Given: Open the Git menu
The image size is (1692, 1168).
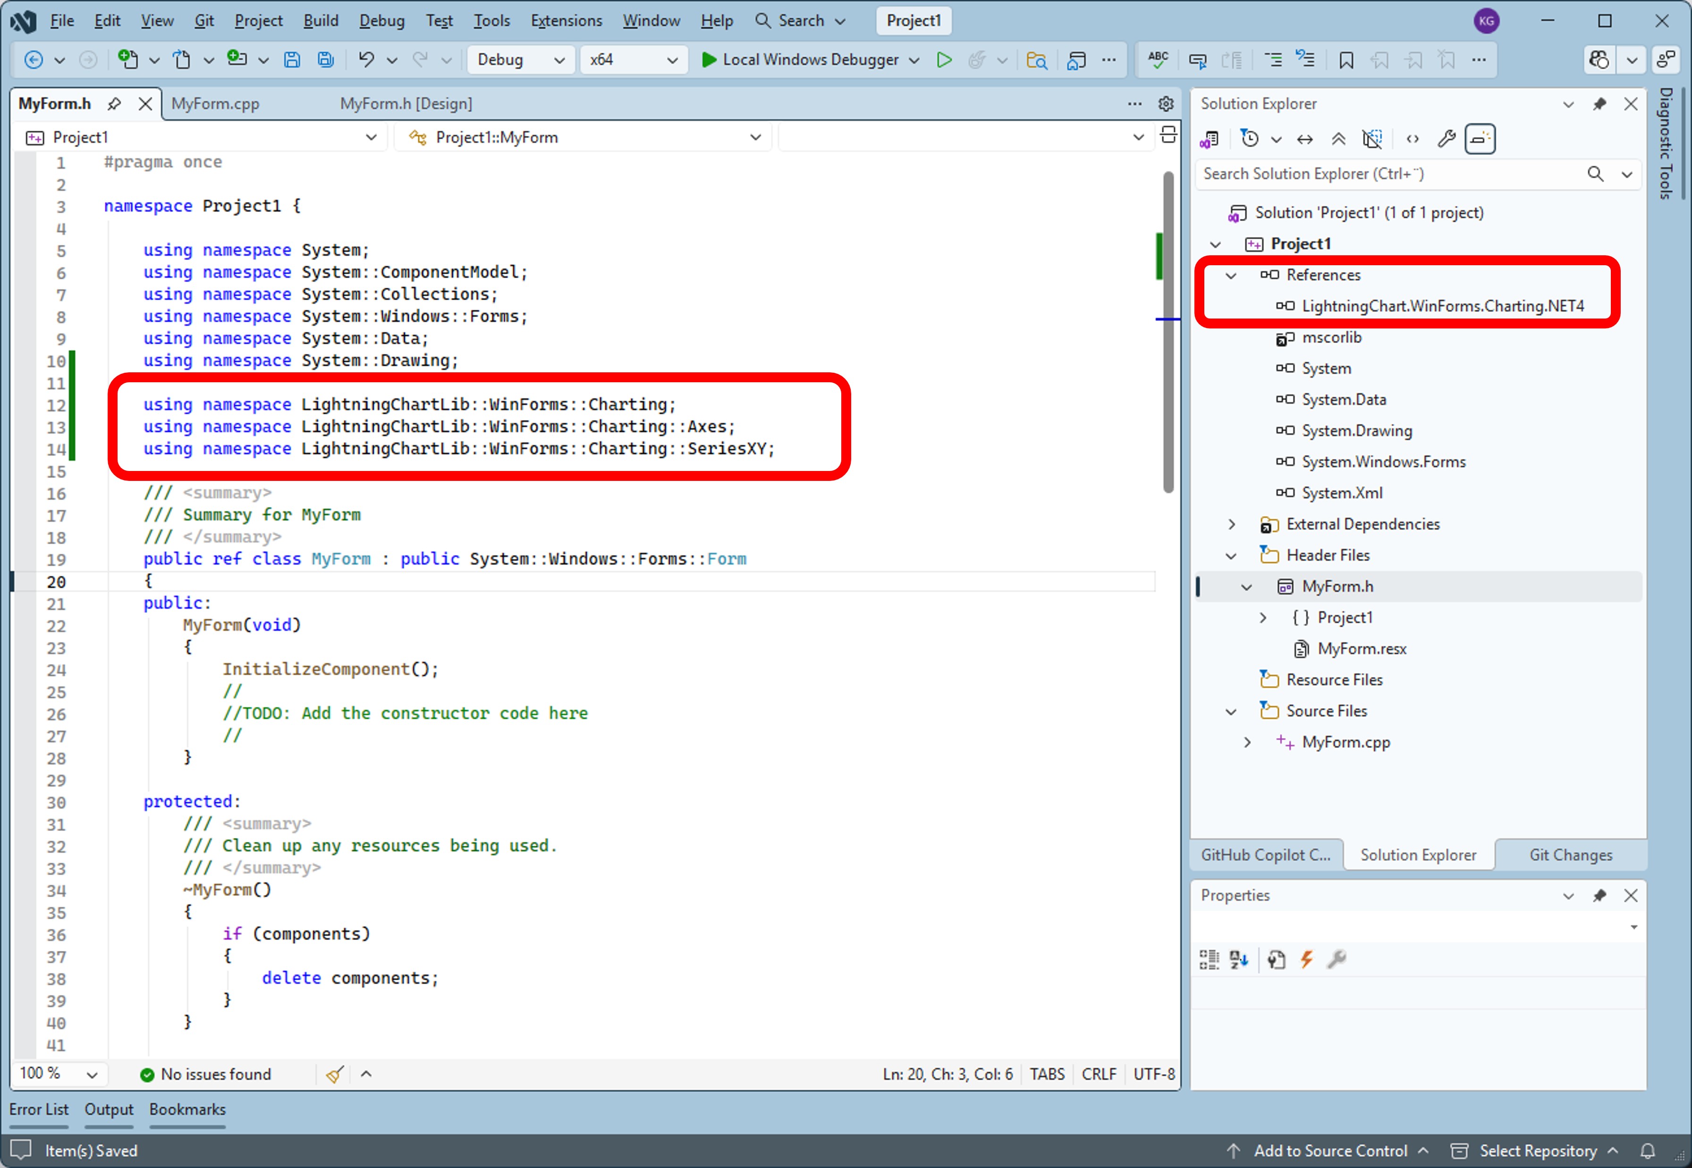Looking at the screenshot, I should [203, 20].
